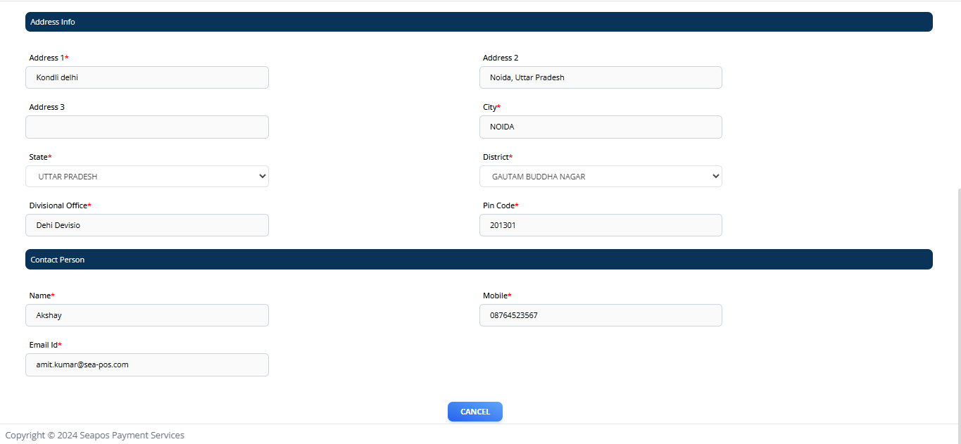Click the empty Address 3 field

(x=146, y=127)
